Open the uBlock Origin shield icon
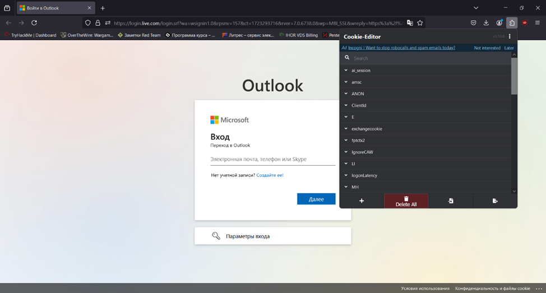The image size is (546, 293). click(524, 22)
